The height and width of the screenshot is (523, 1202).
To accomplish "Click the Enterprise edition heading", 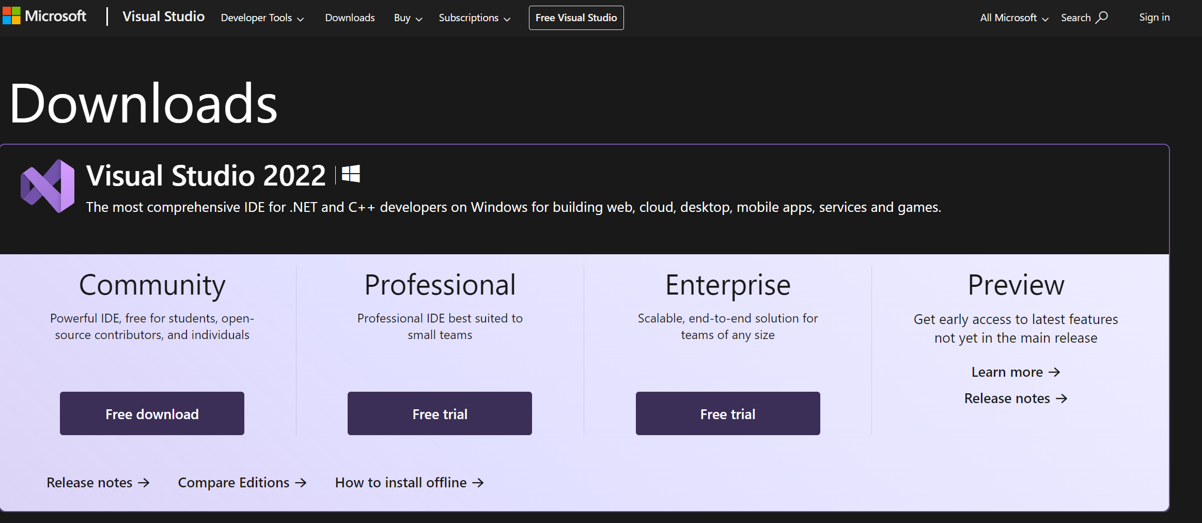I will pos(728,285).
